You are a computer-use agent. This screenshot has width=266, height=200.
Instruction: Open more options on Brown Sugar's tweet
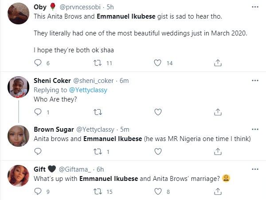click(x=255, y=129)
